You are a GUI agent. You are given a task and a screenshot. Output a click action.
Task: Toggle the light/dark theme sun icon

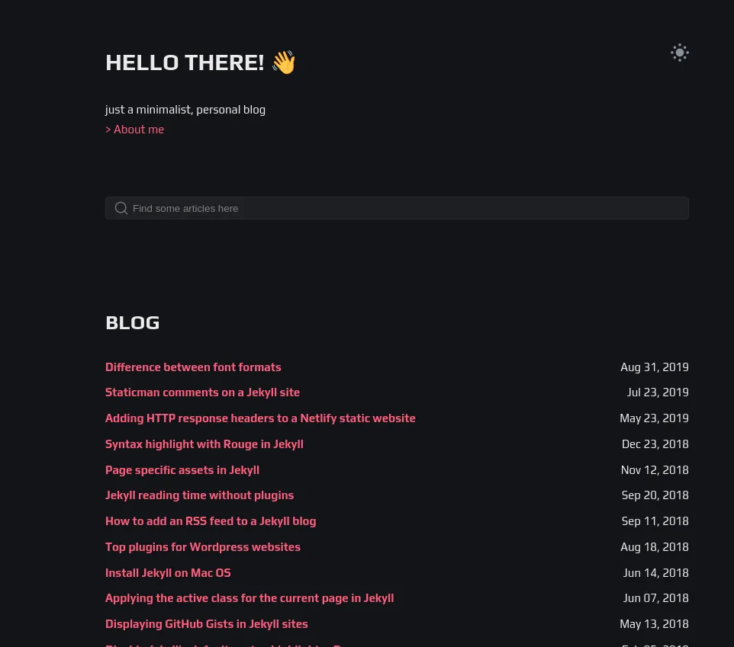click(679, 53)
